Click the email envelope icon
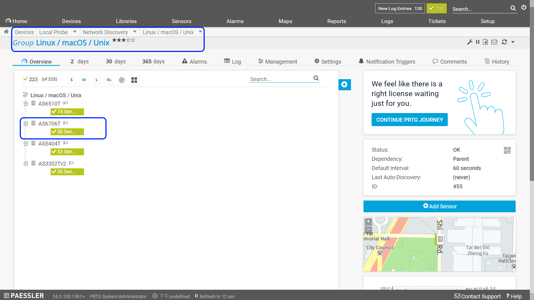534x300 pixels. point(494,42)
